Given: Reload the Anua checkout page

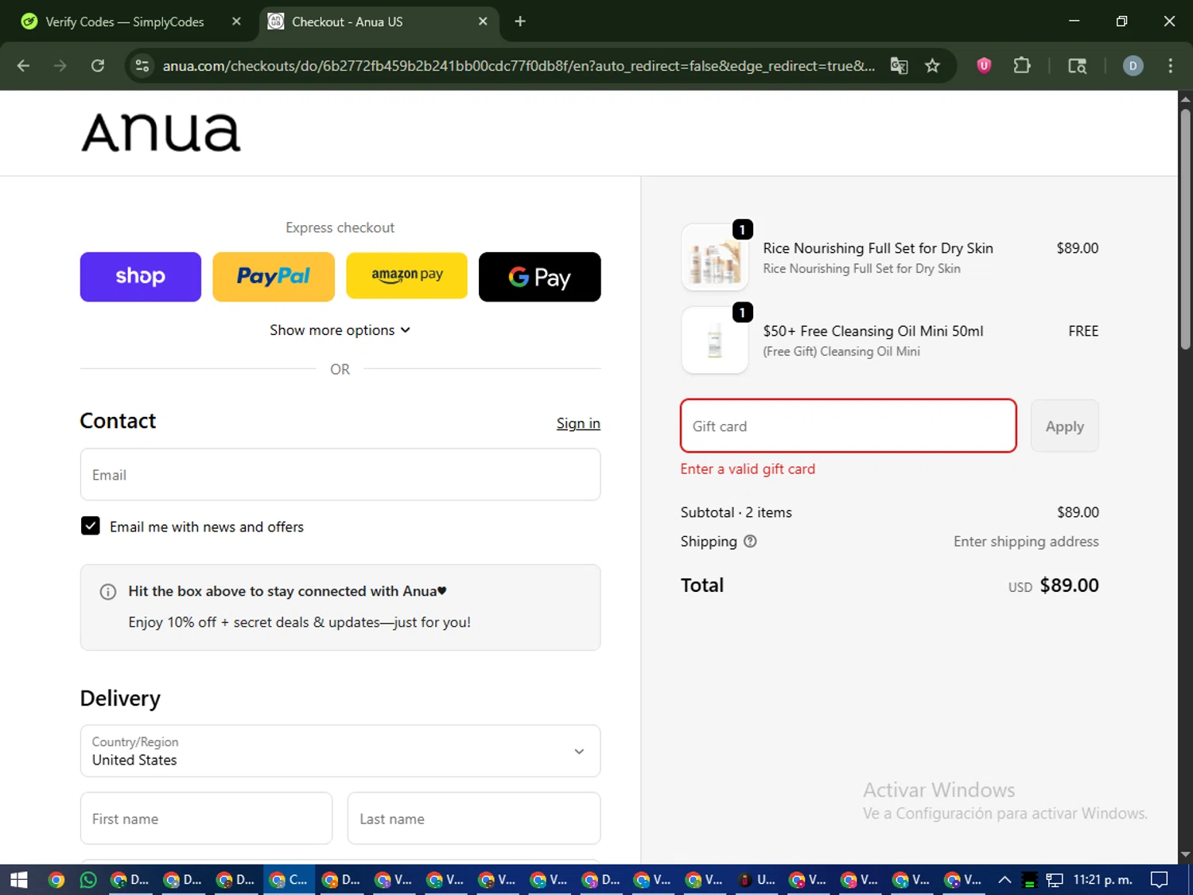Looking at the screenshot, I should point(98,66).
